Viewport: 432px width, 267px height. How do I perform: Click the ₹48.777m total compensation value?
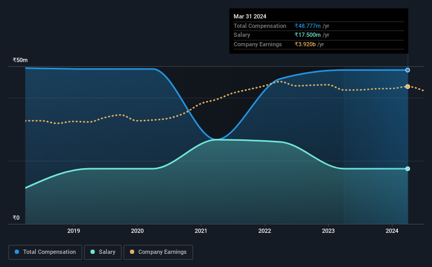click(307, 26)
